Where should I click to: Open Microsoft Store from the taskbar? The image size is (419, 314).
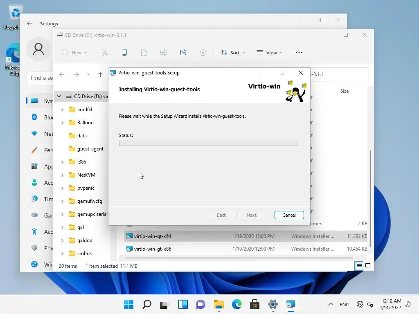click(x=255, y=304)
